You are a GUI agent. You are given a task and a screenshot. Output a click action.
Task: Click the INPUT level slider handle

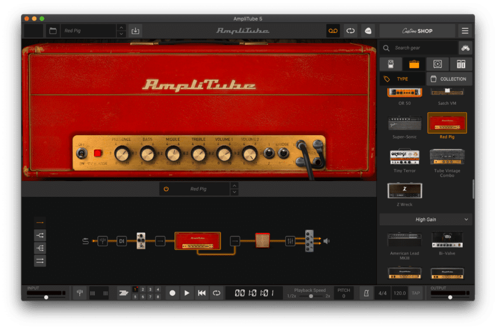pyautogui.click(x=46, y=297)
